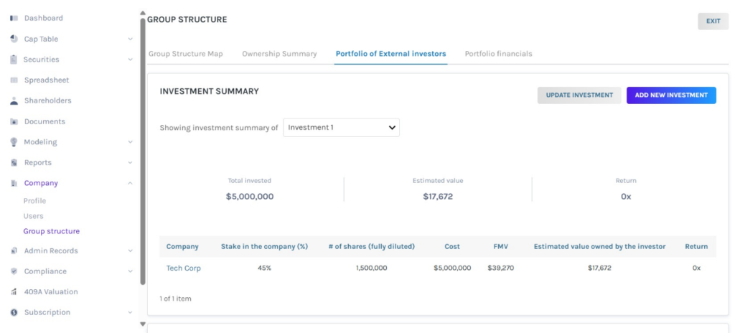735x333 pixels.
Task: Click the Cost column header
Action: point(452,247)
